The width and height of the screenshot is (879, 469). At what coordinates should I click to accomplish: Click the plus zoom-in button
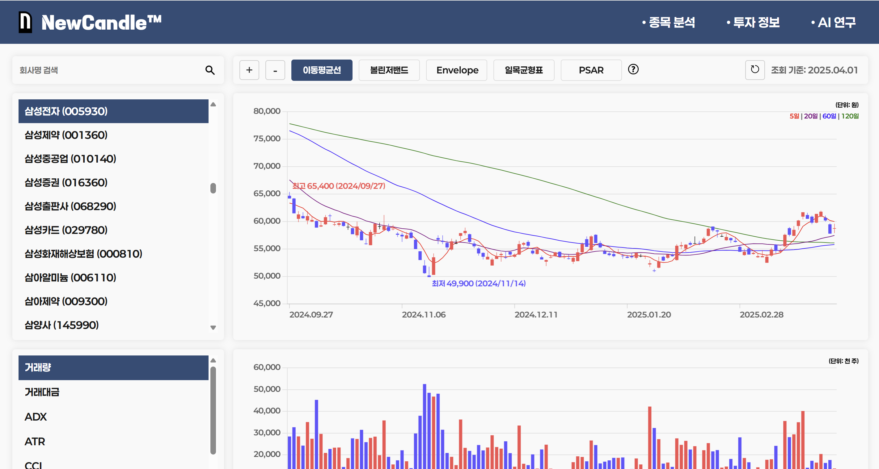tap(249, 70)
